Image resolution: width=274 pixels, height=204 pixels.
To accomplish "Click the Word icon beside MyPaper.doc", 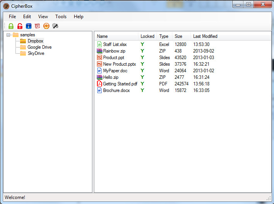I will click(99, 71).
